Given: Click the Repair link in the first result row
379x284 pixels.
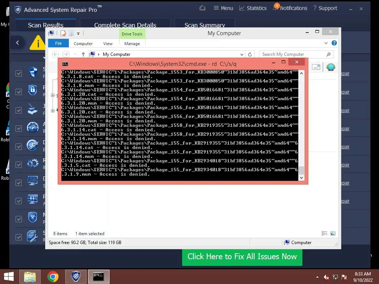Looking at the screenshot, I should (x=345, y=74).
